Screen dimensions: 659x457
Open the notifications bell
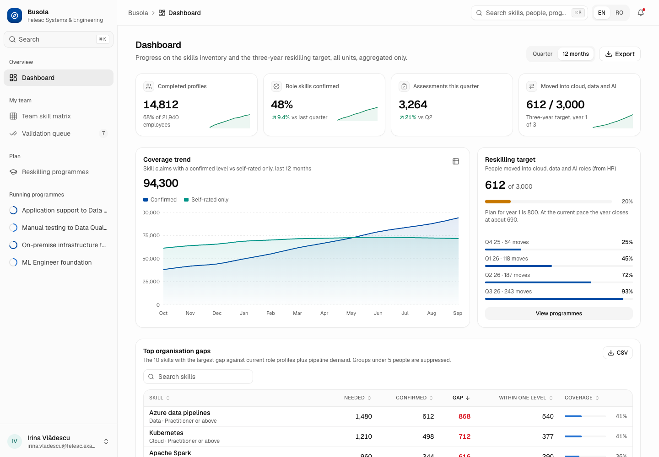point(641,13)
